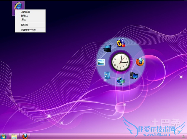The image size is (187, 139).
Task: Choose 删除(D) from the context menu
Action: 25,16
